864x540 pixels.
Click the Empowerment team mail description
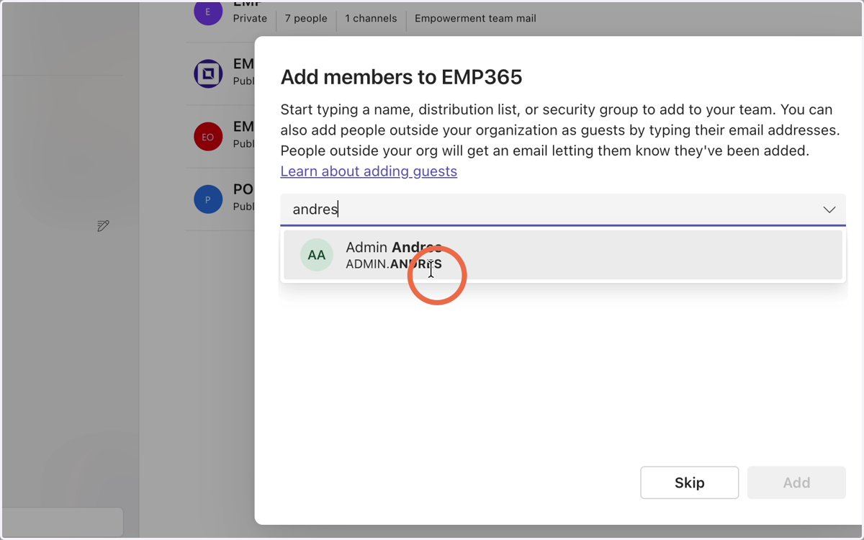pyautogui.click(x=475, y=19)
